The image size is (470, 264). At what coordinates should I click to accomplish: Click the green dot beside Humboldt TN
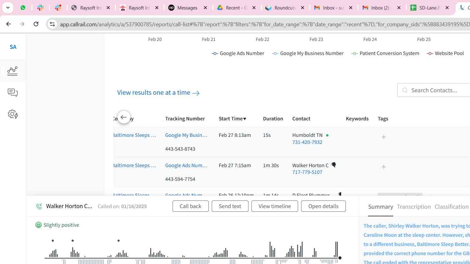coord(327,135)
